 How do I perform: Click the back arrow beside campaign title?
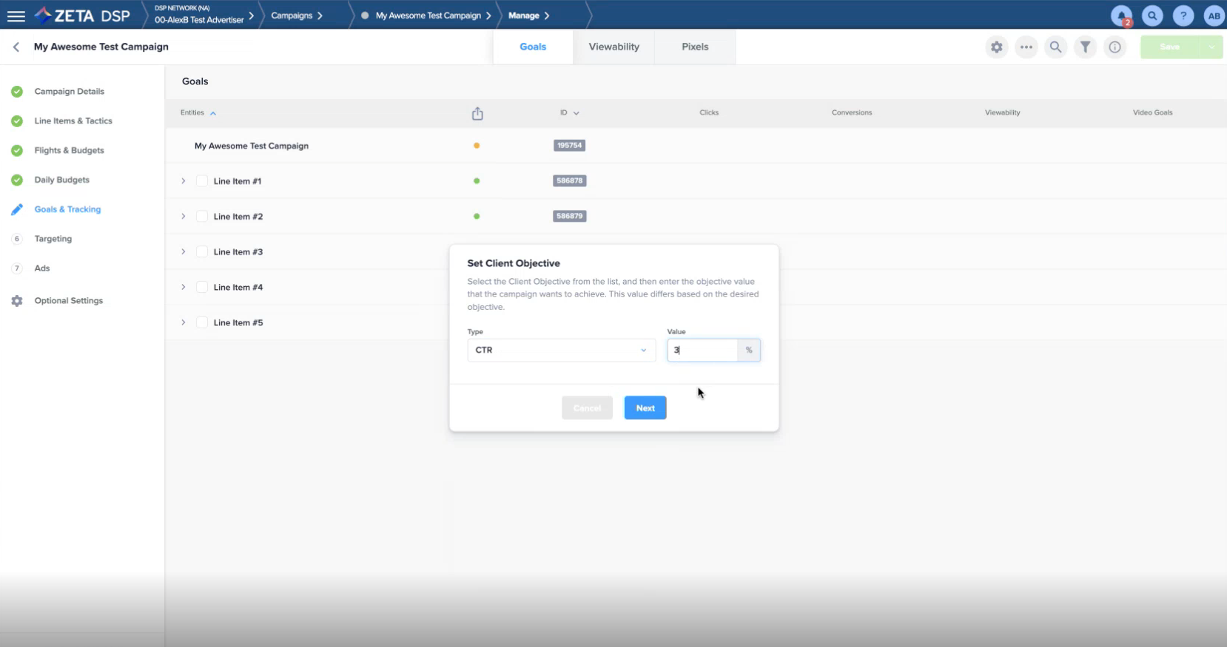[x=16, y=47]
